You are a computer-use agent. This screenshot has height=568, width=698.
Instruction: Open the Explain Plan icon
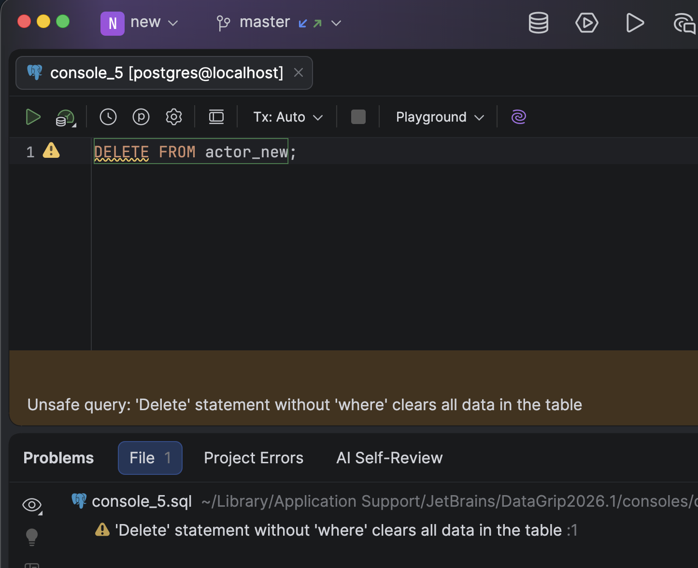[66, 118]
